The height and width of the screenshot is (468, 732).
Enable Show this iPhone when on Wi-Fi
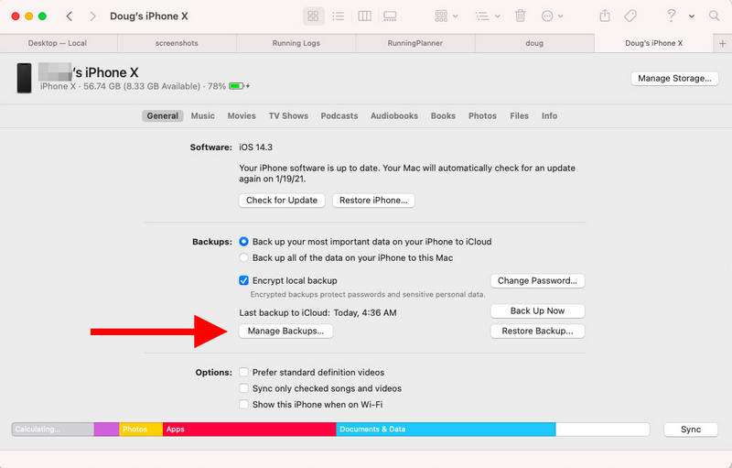(243, 405)
